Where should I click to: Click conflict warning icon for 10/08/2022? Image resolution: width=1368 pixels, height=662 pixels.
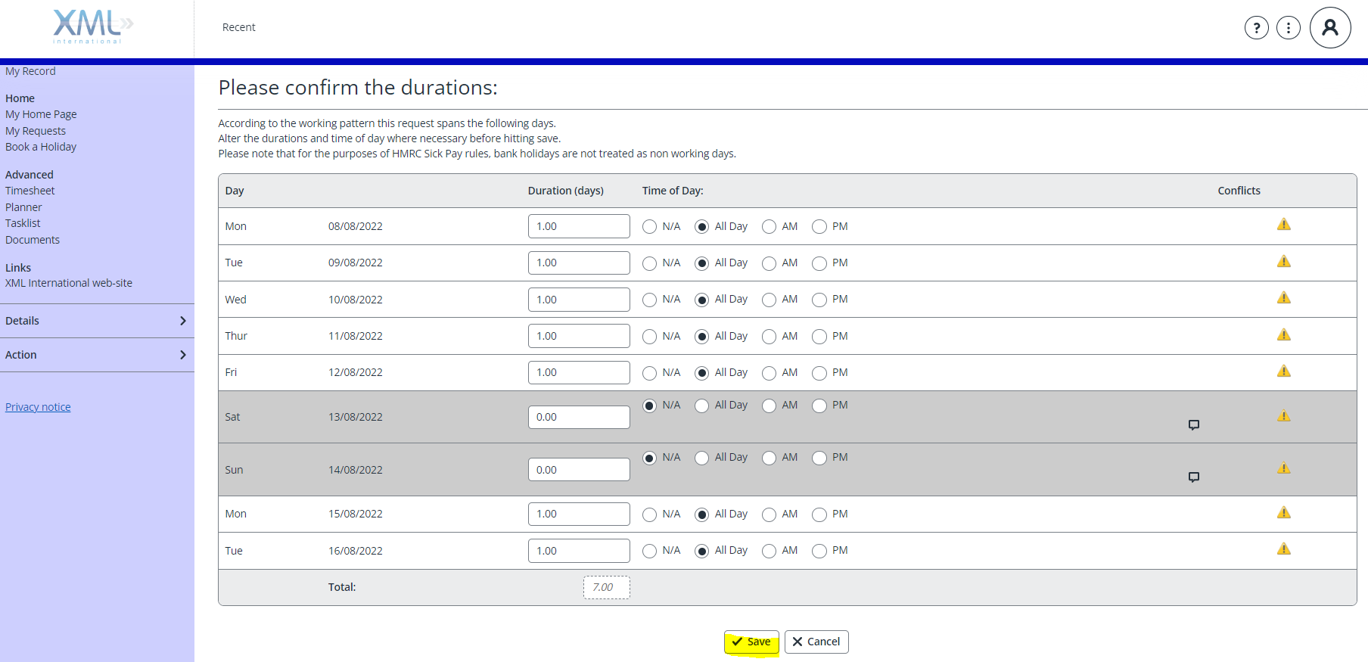[1284, 298]
